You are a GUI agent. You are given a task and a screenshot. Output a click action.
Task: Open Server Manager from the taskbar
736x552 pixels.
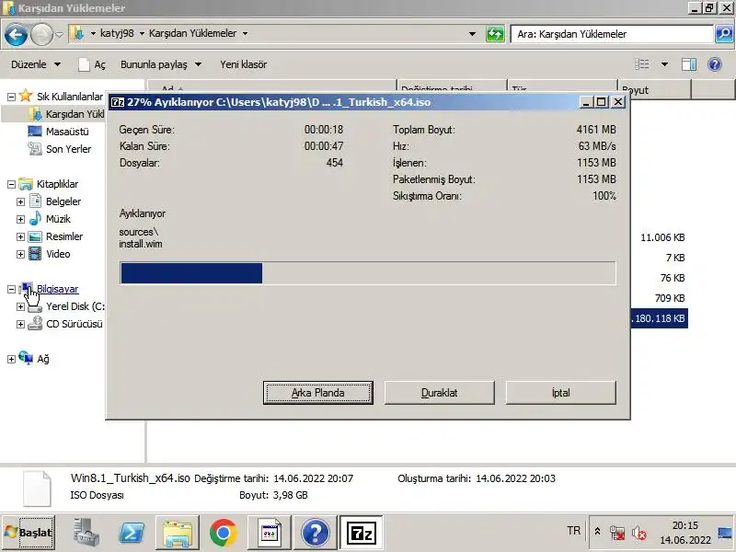click(86, 533)
